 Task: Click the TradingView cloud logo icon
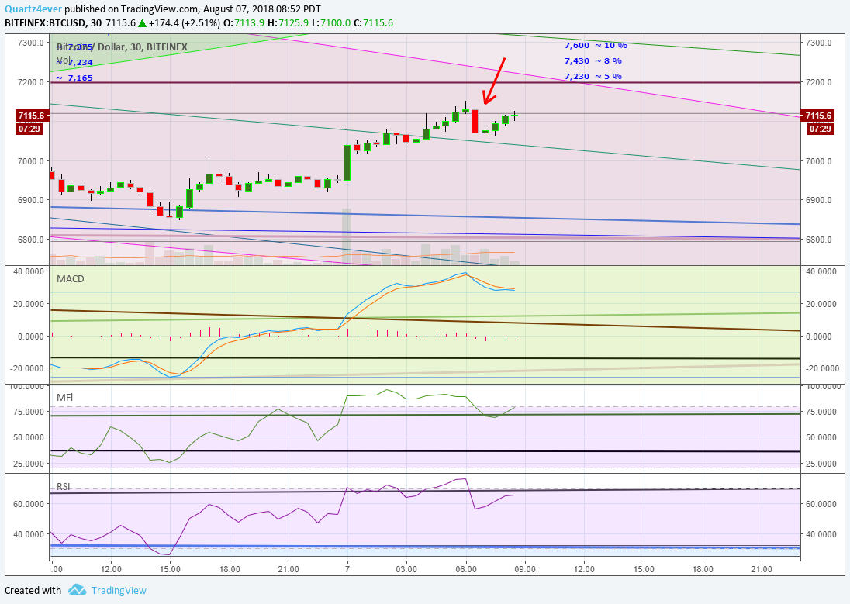[x=78, y=590]
